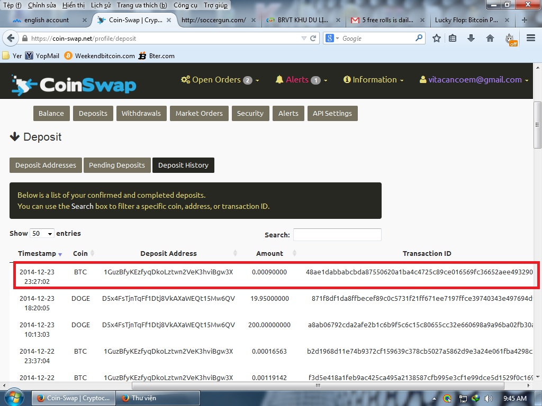Viewport: 542px width, 406px height.
Task: Open the Tệp (f) menu
Action: [x=13, y=5]
